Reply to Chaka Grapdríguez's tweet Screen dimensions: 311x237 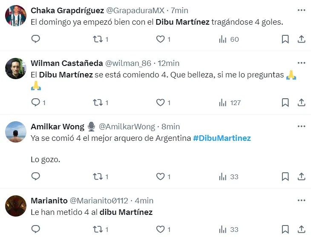tap(36, 39)
